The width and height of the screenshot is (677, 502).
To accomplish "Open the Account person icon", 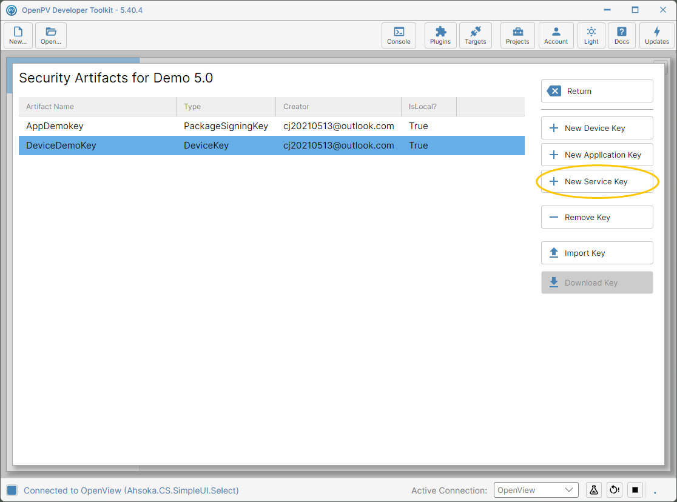I will coord(556,35).
